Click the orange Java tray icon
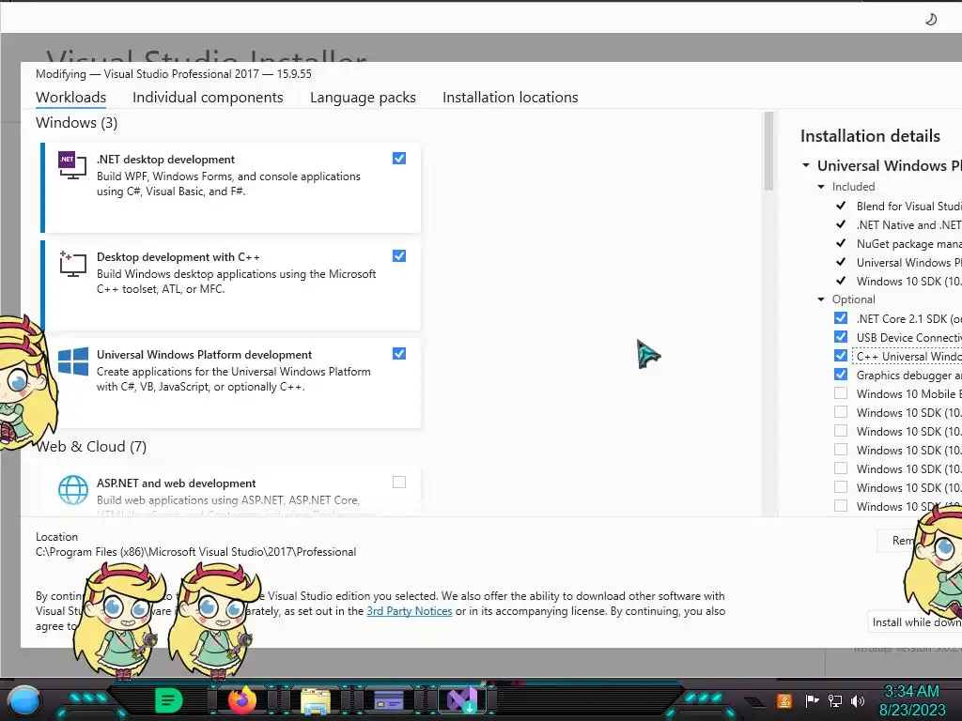Screen dimensions: 962x721 click(784, 700)
